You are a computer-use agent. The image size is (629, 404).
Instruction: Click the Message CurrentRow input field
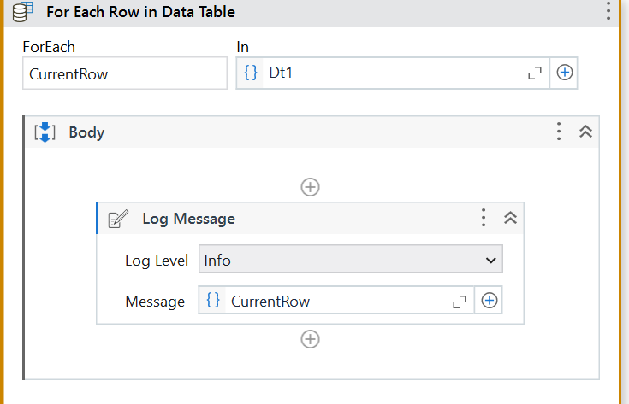[337, 301]
